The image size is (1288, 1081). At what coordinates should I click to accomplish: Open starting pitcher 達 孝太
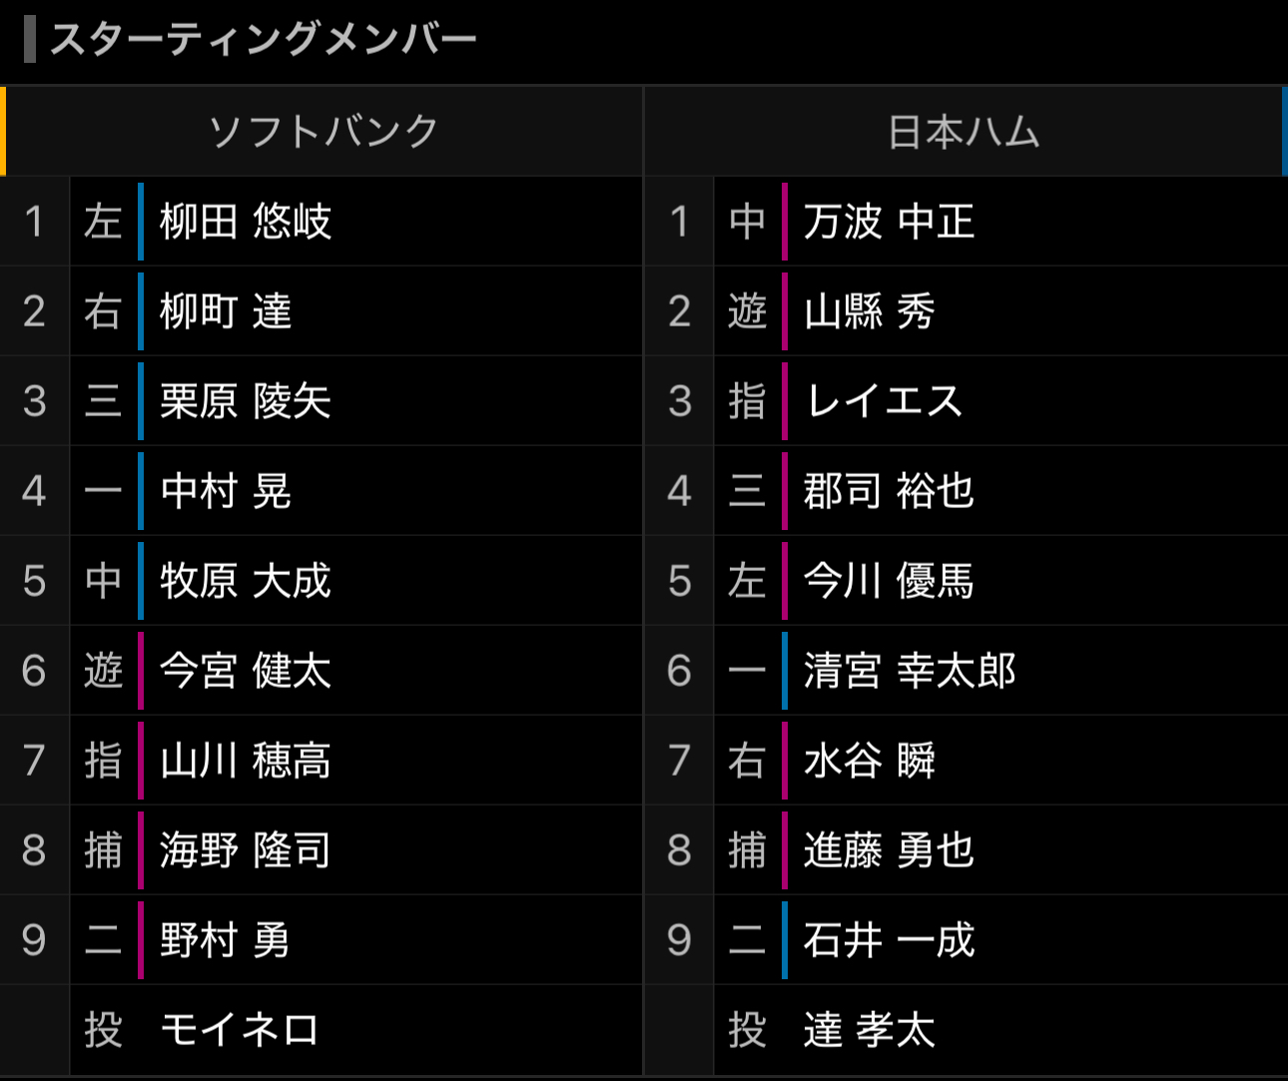click(x=869, y=1030)
